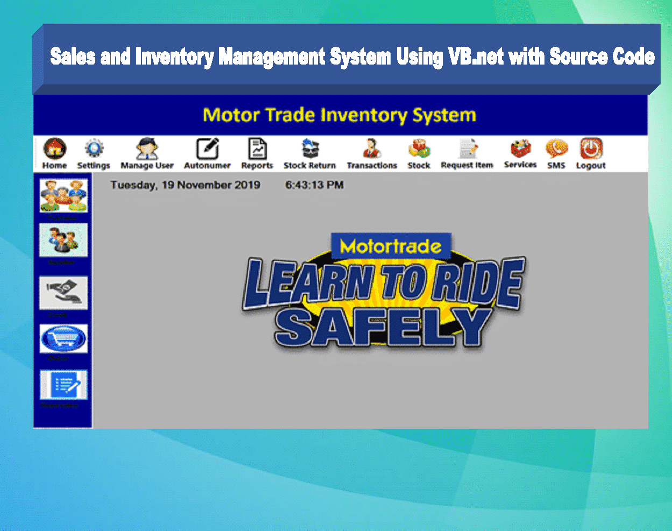The height and width of the screenshot is (531, 672).
Task: Open the Stock boxes icon
Action: tap(419, 148)
